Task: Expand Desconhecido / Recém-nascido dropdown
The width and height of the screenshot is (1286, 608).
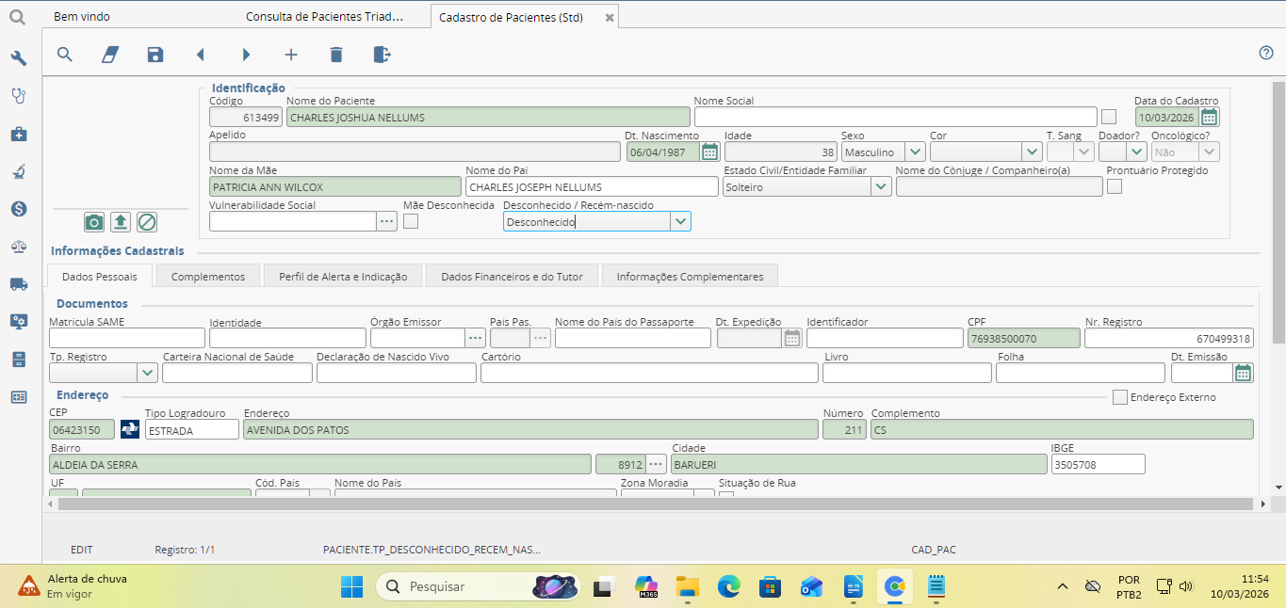Action: (680, 221)
